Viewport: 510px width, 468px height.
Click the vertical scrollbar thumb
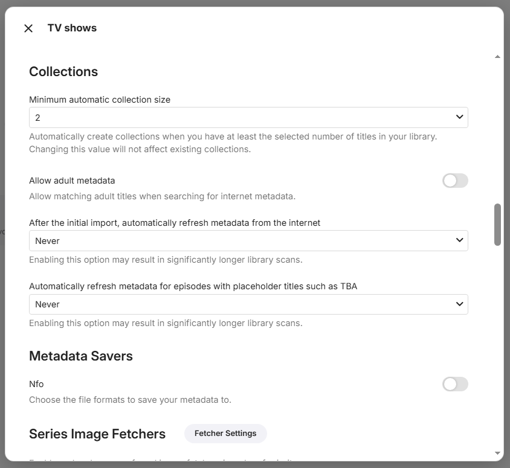497,225
